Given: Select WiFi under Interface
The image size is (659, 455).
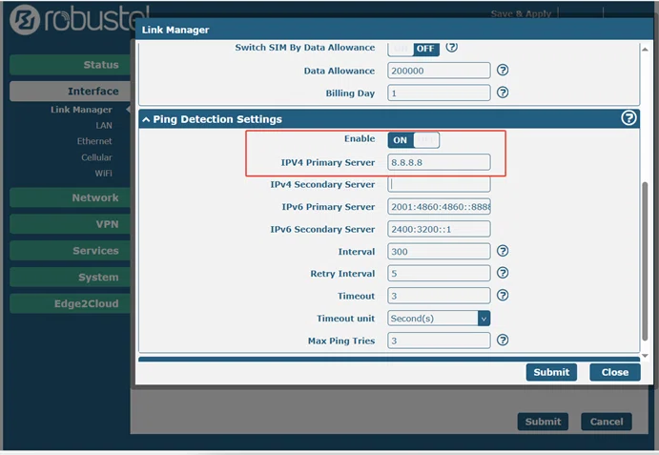Looking at the screenshot, I should tap(104, 174).
